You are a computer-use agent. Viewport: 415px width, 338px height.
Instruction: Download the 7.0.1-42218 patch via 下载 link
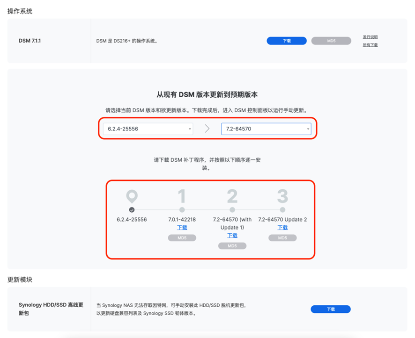182,228
